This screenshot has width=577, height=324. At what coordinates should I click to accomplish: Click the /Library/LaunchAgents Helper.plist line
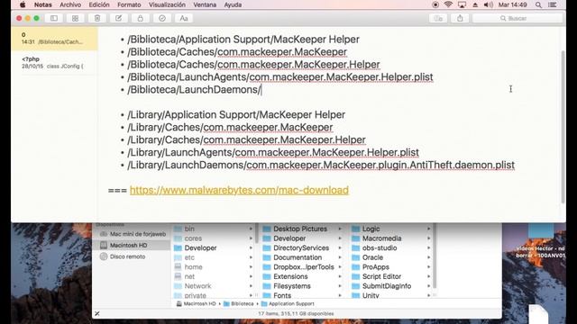[x=273, y=152]
